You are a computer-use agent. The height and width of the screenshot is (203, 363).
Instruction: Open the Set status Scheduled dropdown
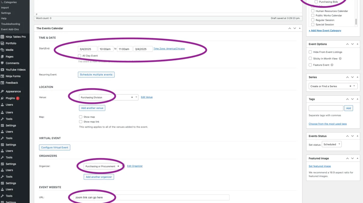pos(332,144)
